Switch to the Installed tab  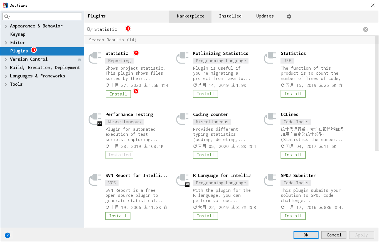(230, 16)
